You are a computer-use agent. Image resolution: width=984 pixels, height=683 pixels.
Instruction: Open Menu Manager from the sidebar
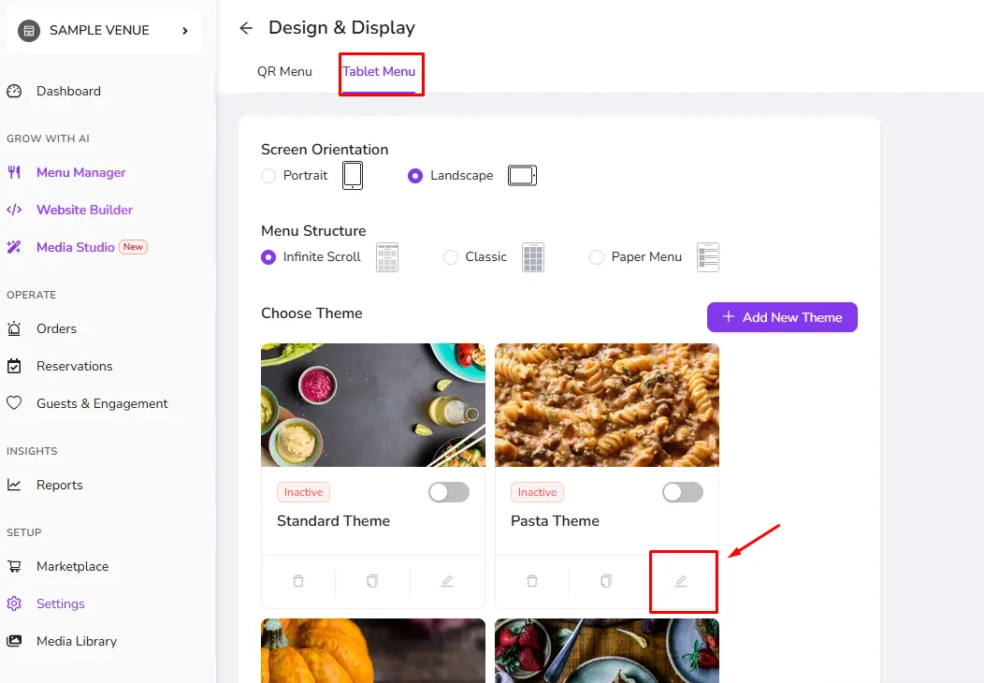(81, 172)
